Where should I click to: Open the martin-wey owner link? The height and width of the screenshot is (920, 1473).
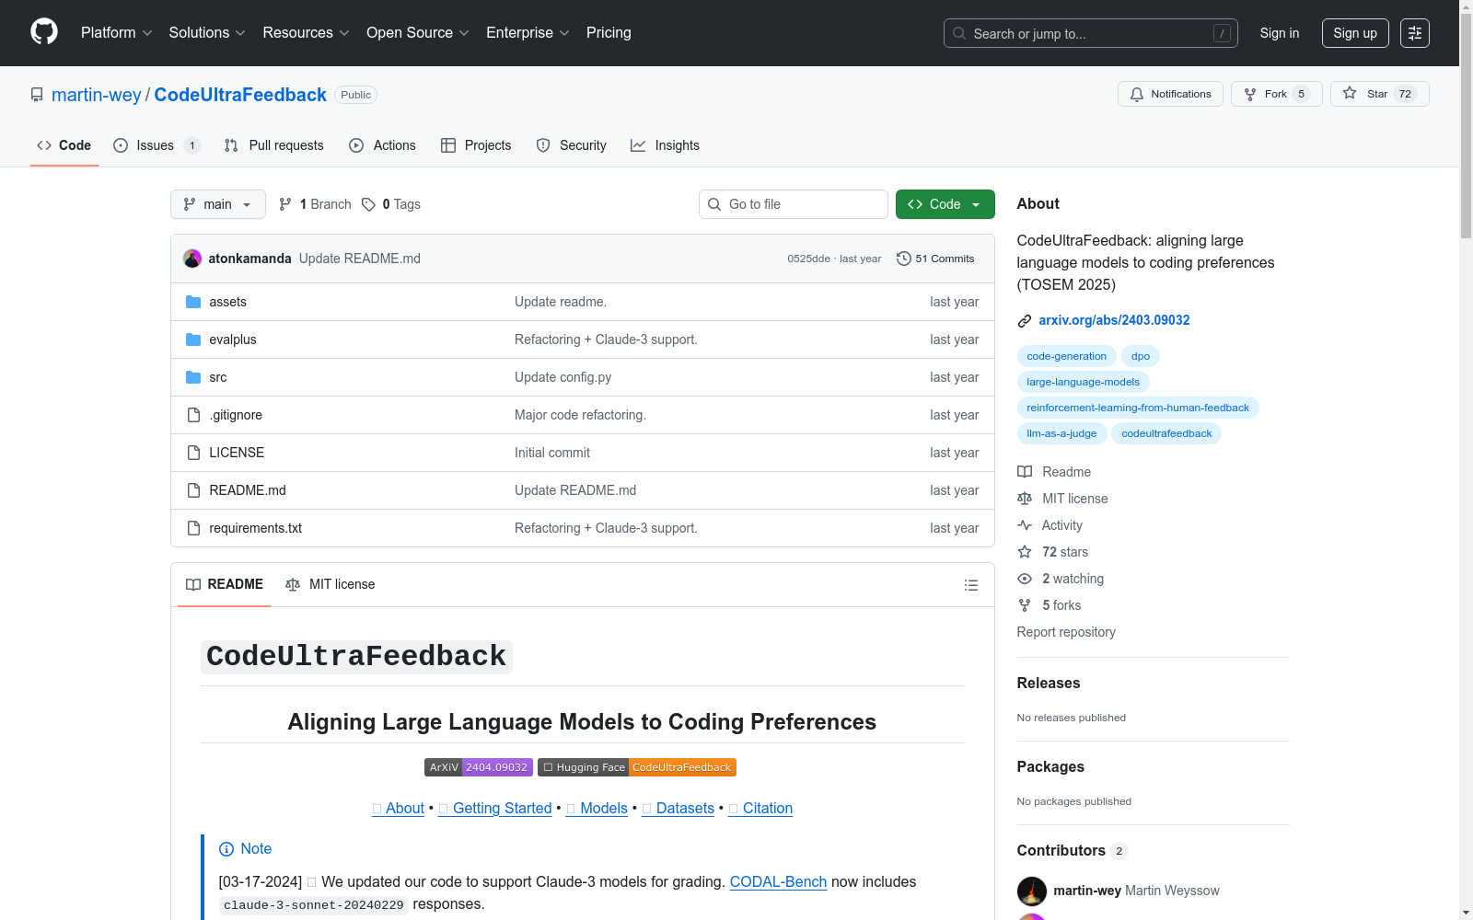(x=97, y=95)
